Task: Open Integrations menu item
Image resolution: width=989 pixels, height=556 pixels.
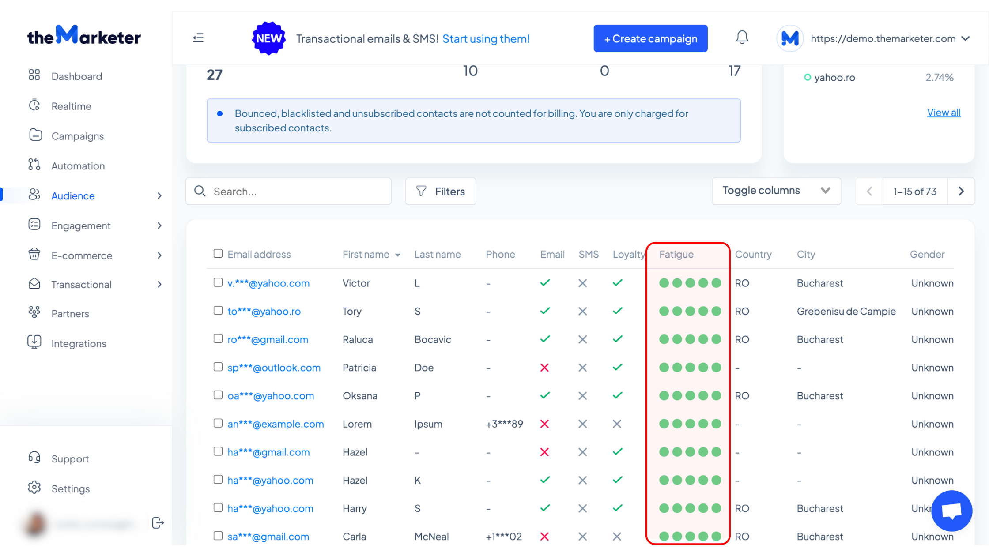Action: [x=79, y=343]
